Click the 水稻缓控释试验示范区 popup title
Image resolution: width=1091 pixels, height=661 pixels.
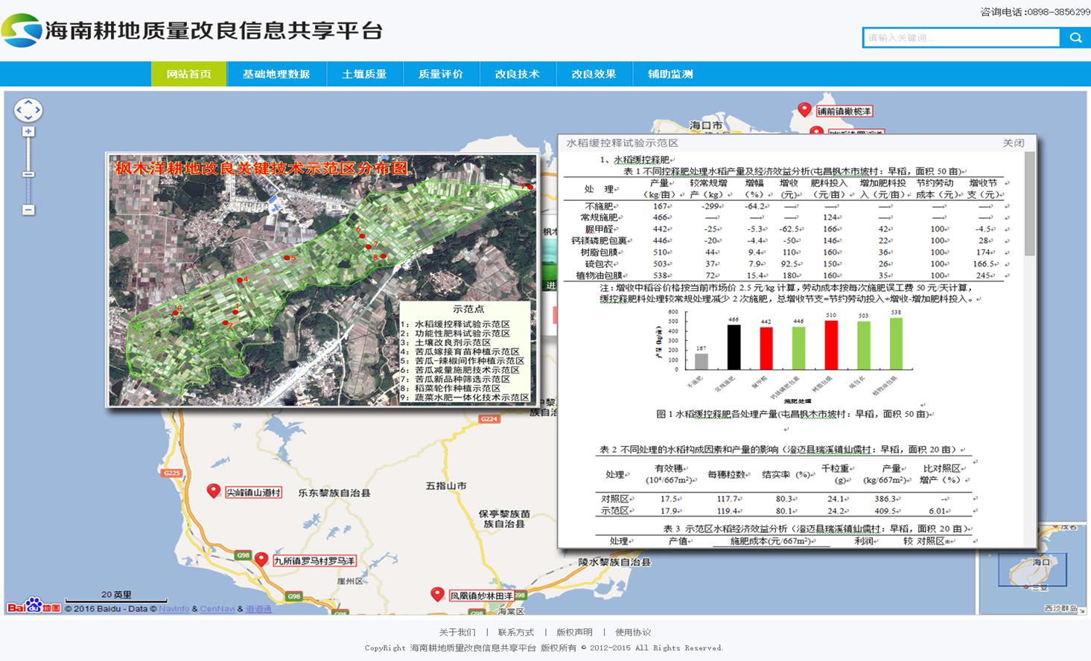click(x=622, y=143)
